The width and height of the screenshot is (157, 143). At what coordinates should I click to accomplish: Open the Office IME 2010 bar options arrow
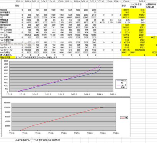(33, 44)
